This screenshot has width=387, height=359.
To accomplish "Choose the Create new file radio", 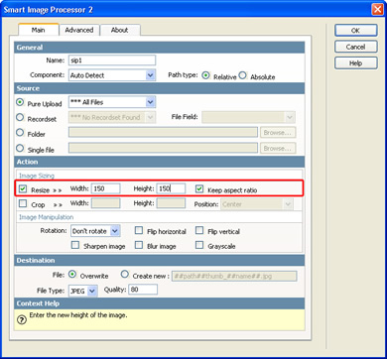I will (x=124, y=275).
